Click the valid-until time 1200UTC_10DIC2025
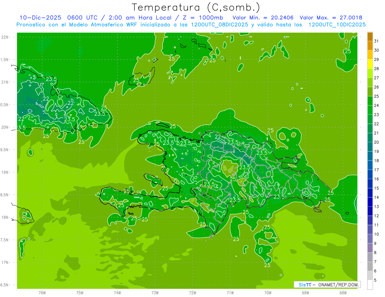This screenshot has height=297, width=385. (337, 25)
